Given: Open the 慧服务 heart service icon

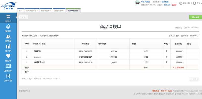Looking at the screenshot, I should point(8,56).
